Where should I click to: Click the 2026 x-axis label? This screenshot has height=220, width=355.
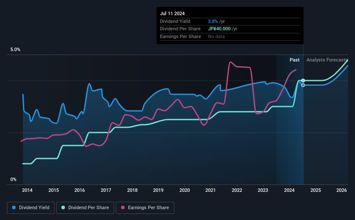tap(342, 190)
